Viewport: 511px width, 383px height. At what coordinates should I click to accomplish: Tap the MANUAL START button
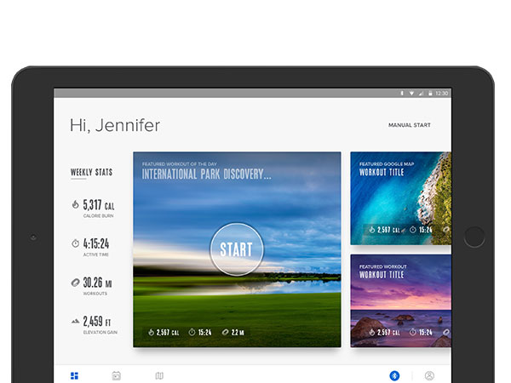410,125
